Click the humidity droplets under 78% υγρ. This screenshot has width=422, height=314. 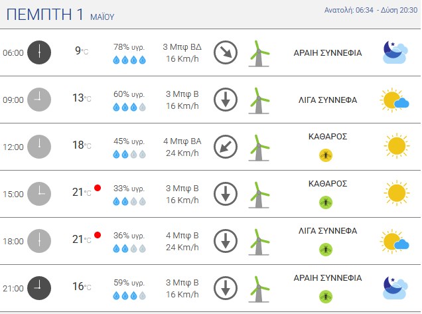click(129, 60)
